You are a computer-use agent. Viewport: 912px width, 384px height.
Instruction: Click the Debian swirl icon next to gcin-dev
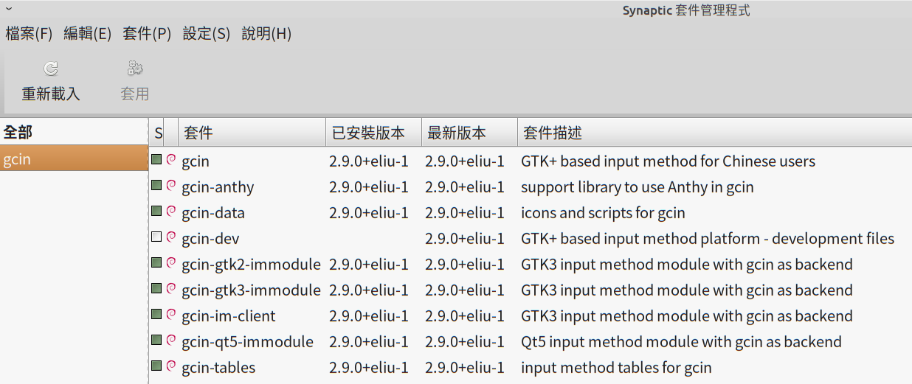tap(171, 237)
